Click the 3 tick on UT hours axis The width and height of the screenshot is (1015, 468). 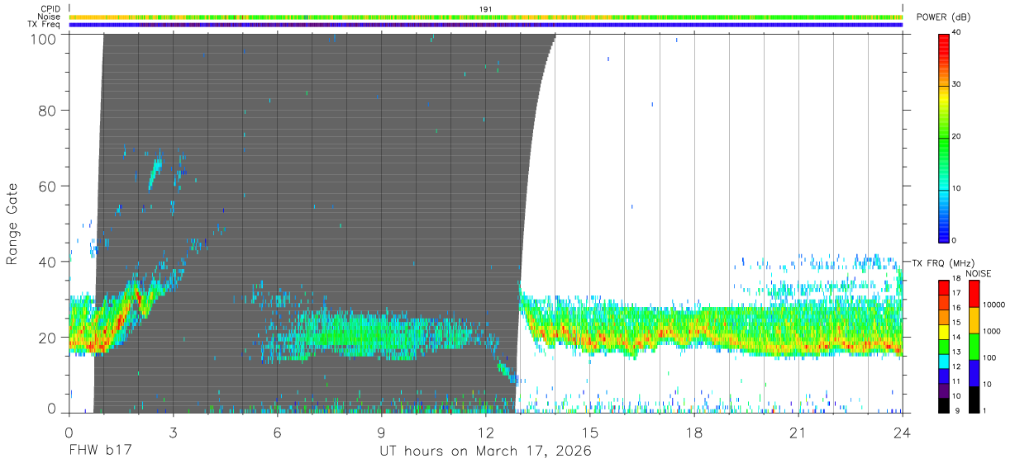click(x=173, y=433)
